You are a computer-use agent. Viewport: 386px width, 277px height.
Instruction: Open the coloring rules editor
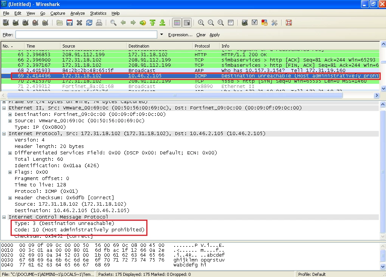point(264,23)
